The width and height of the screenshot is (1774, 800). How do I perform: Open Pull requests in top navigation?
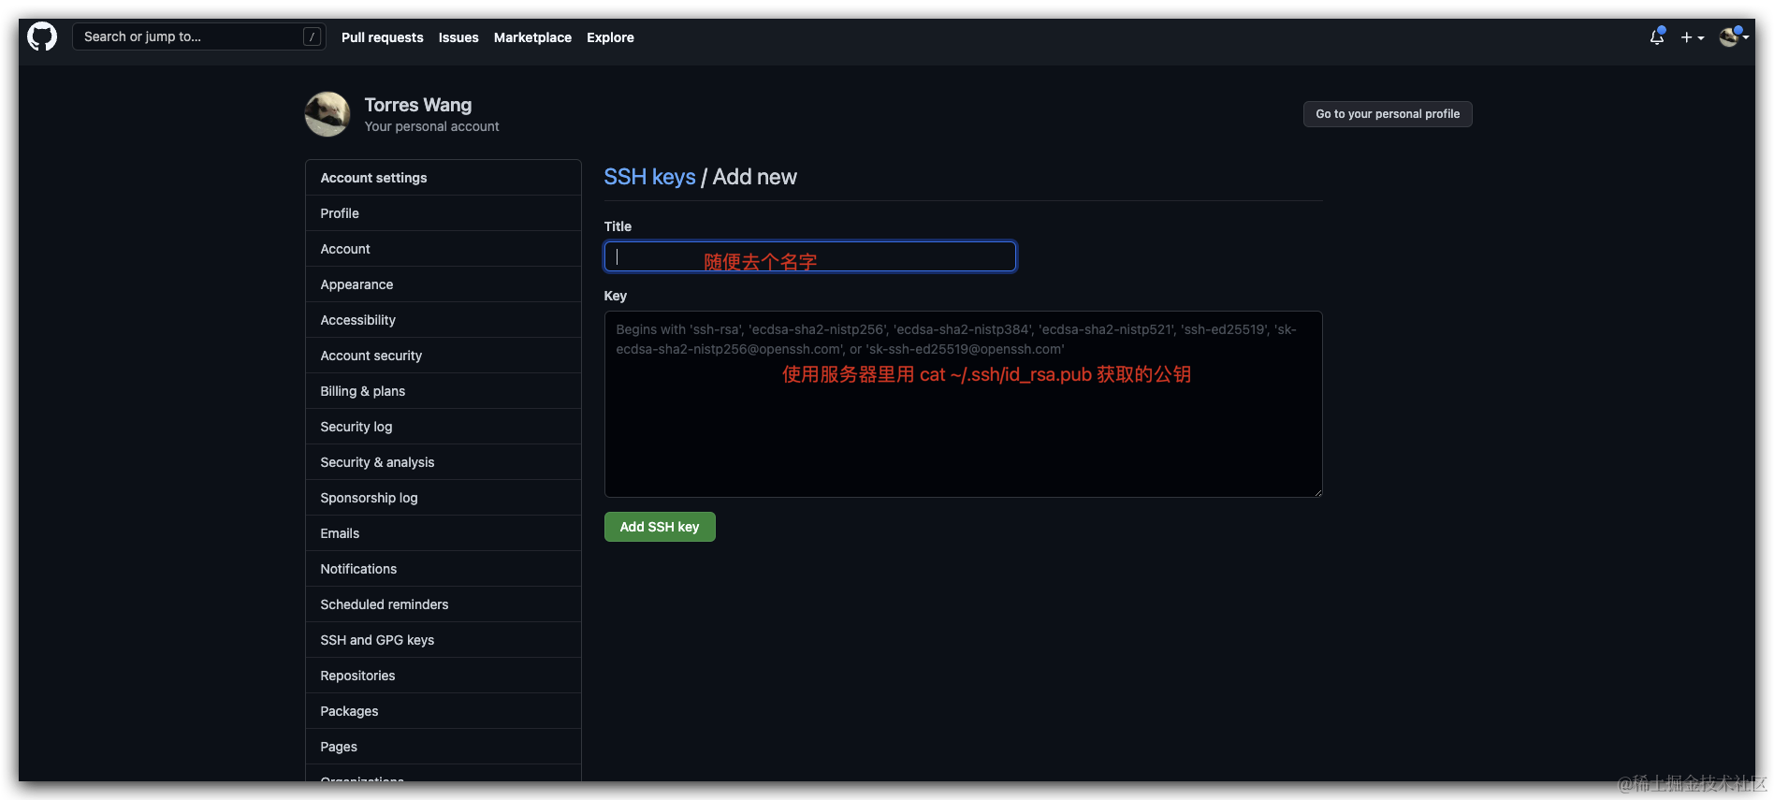382,37
